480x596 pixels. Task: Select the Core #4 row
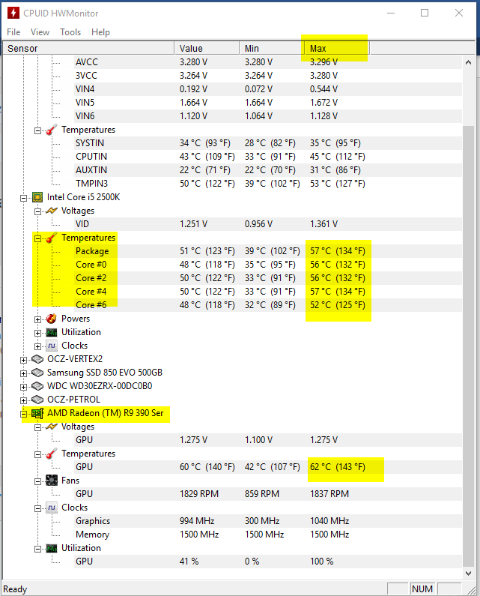(x=268, y=292)
